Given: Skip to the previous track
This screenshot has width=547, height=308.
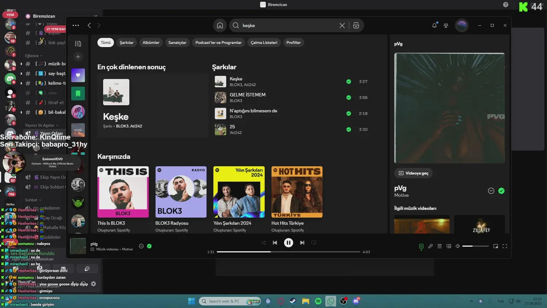Looking at the screenshot, I should [x=275, y=243].
